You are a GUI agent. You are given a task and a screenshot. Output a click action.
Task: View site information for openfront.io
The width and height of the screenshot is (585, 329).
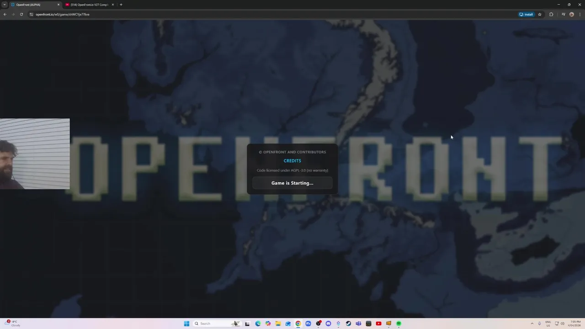(31, 14)
